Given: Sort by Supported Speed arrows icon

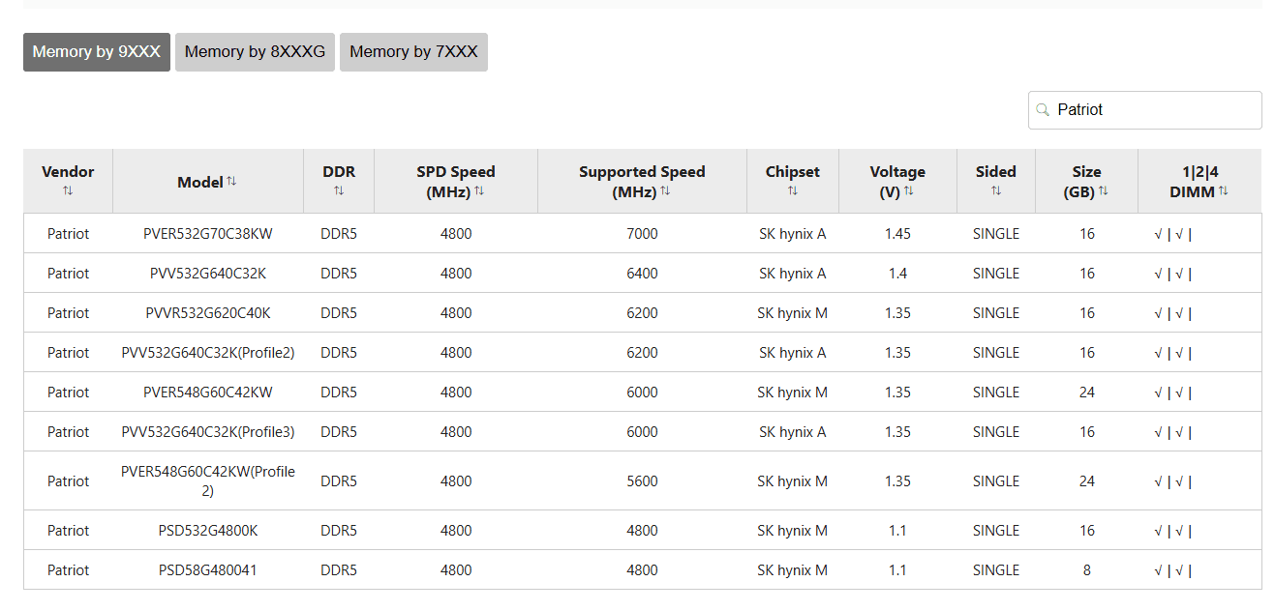Looking at the screenshot, I should (665, 191).
